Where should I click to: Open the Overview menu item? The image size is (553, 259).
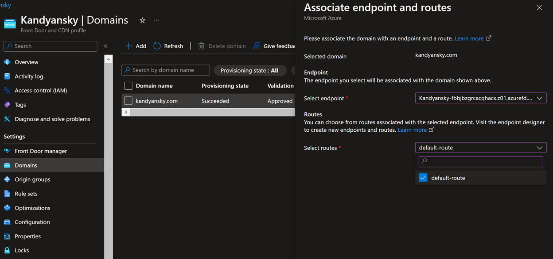[27, 62]
